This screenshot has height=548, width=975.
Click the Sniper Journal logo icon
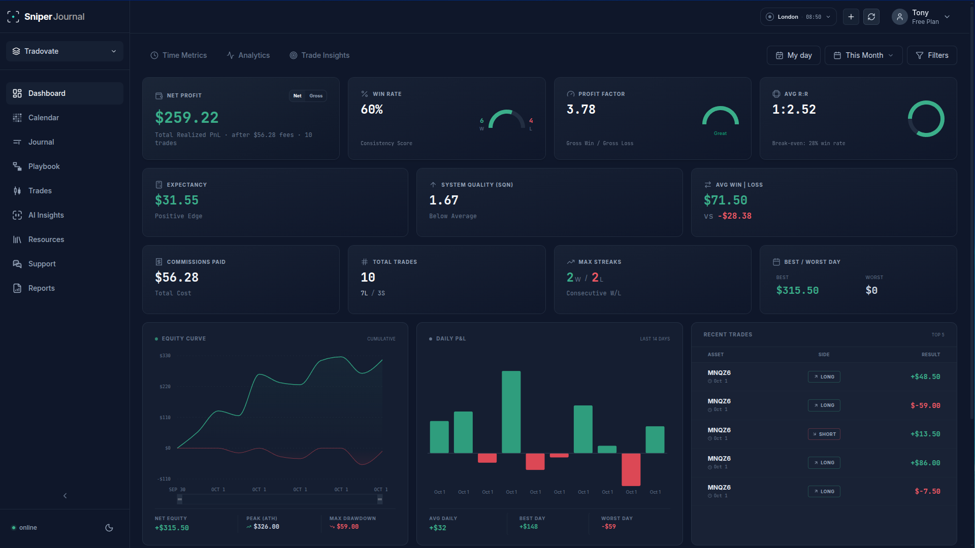pos(13,17)
